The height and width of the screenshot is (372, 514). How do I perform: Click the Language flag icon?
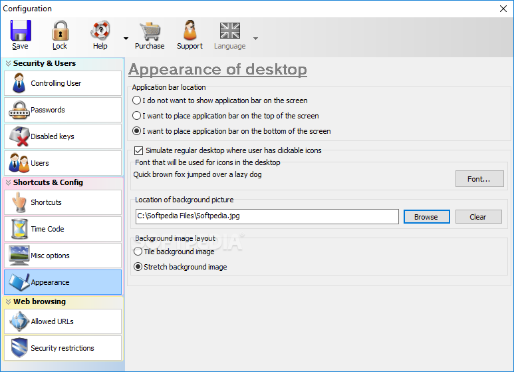(230, 31)
